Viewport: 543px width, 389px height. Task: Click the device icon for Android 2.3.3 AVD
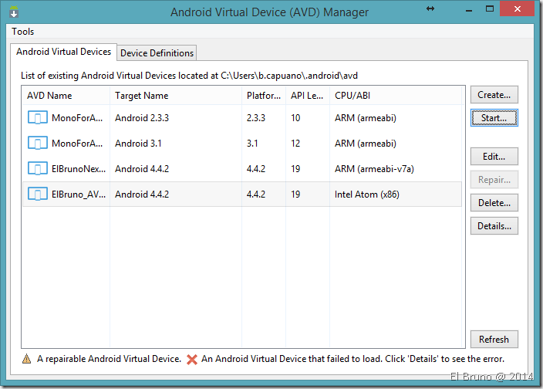(37, 118)
